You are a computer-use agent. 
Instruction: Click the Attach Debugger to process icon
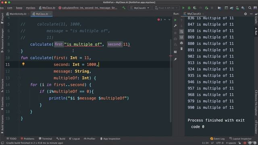[x=206, y=8]
